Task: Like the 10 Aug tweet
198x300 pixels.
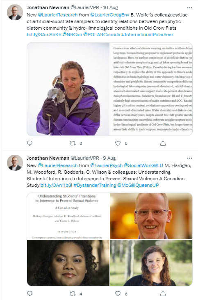Action: [x=118, y=143]
